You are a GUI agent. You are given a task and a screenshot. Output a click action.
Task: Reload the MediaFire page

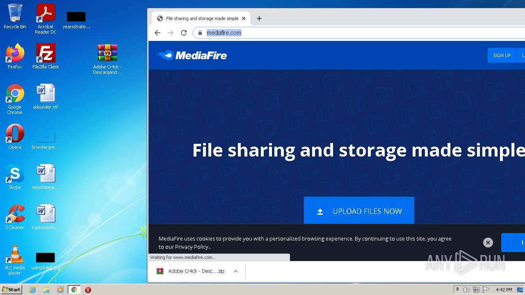tap(184, 33)
